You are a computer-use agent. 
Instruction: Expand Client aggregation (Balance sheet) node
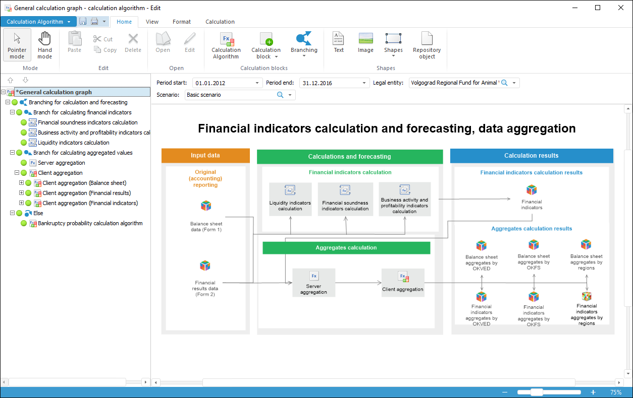21,183
